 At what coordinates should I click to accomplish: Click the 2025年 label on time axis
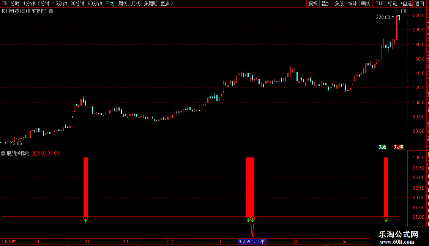[x=8, y=241]
